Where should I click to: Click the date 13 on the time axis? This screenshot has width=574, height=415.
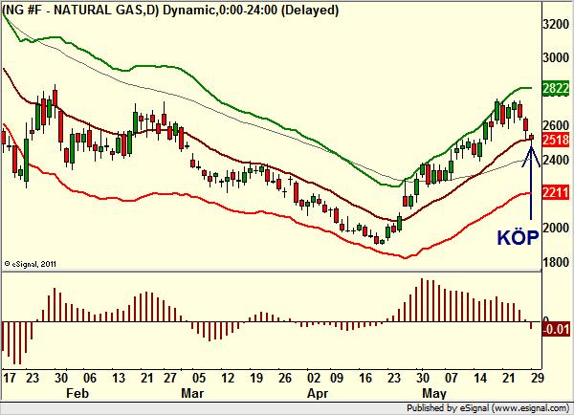point(119,378)
